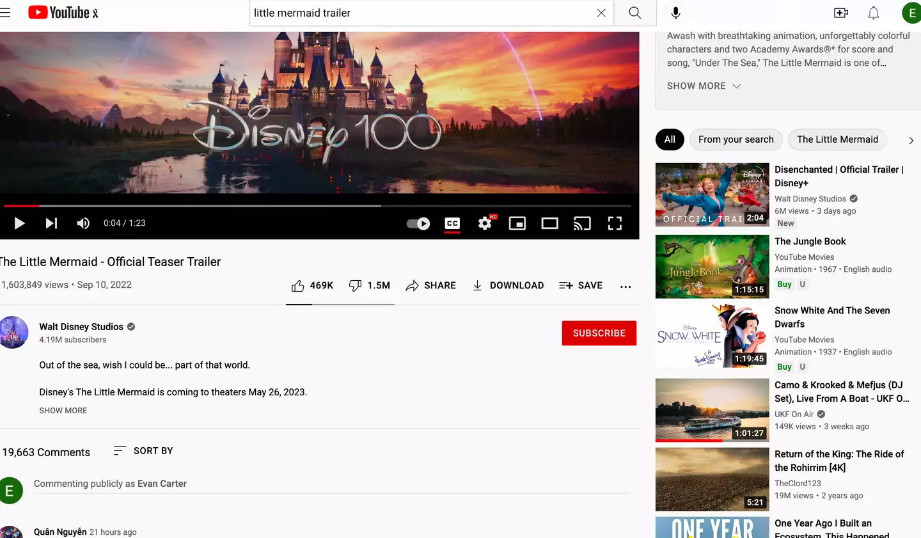Enable closed captions with the CC icon

click(452, 223)
